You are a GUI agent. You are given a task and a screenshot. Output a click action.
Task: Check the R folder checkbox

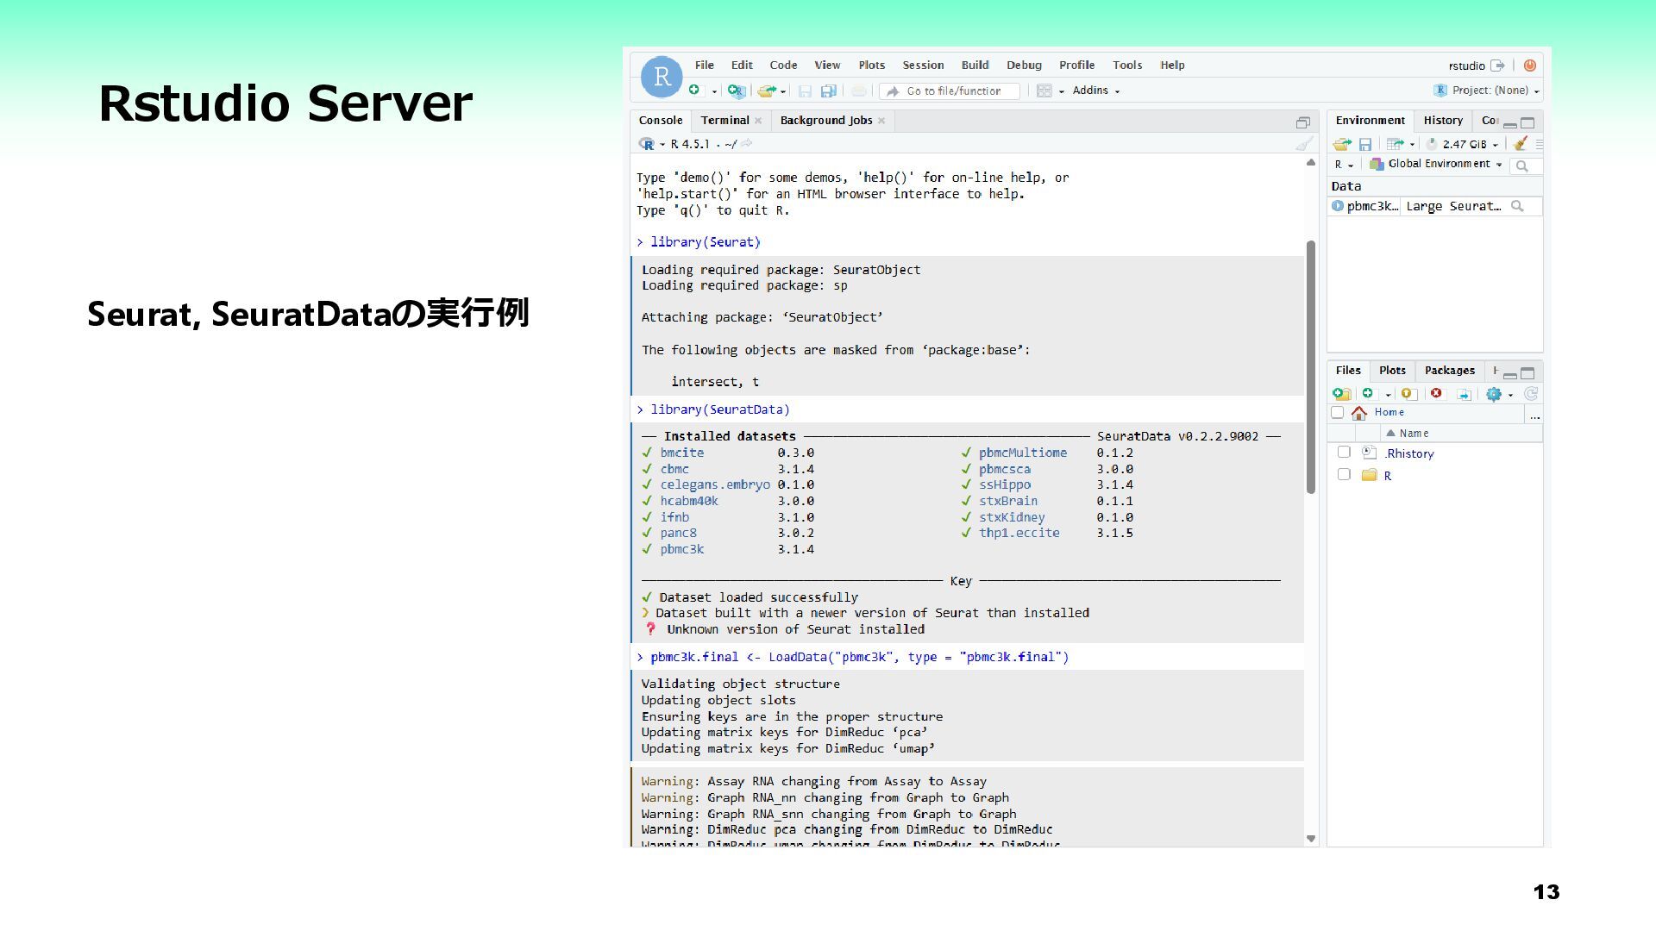[1344, 475]
